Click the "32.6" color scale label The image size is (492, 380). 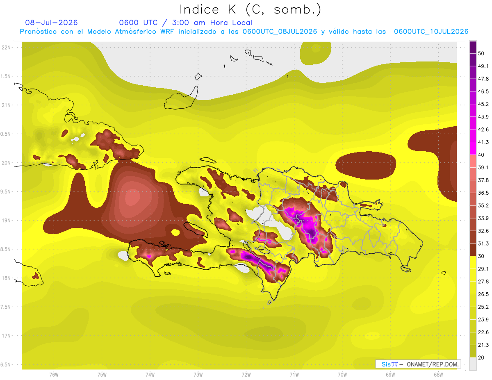coord(483,231)
